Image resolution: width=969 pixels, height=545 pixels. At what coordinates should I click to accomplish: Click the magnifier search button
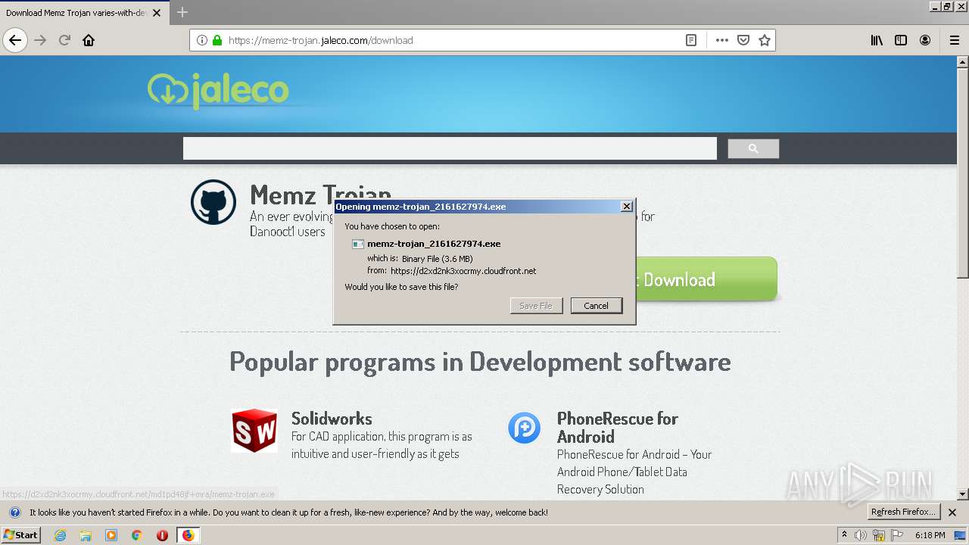pos(753,148)
